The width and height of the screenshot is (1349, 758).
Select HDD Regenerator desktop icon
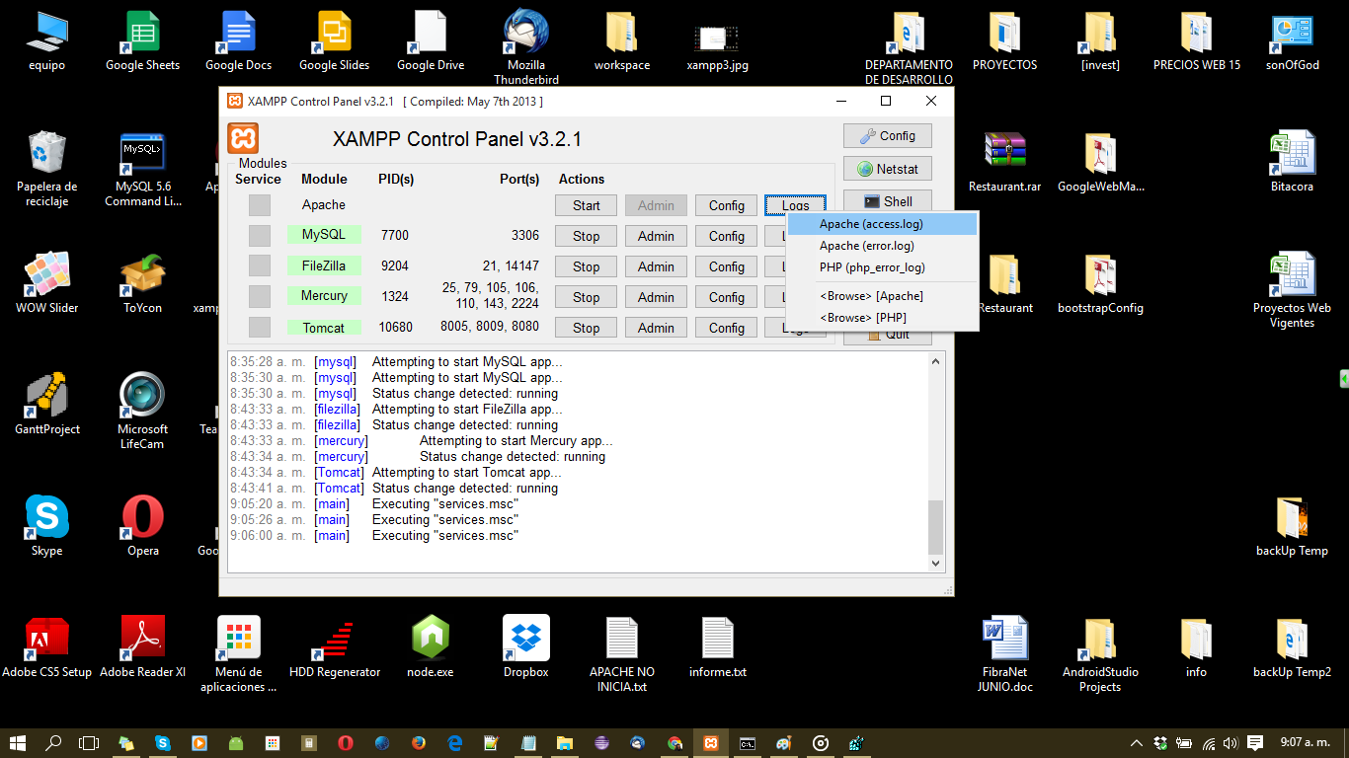(x=335, y=648)
